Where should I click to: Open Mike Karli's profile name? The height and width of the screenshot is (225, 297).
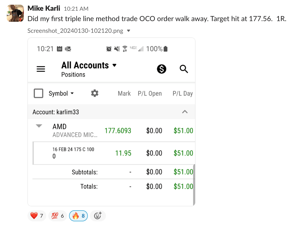(x=44, y=8)
